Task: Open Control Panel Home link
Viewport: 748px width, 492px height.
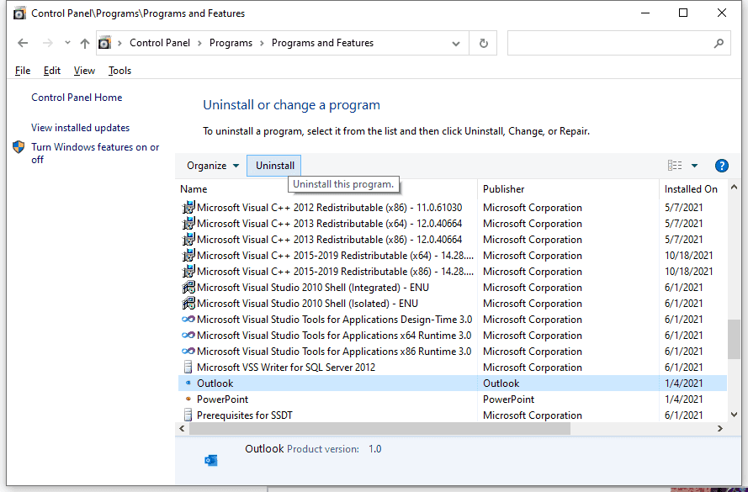Action: [x=77, y=98]
